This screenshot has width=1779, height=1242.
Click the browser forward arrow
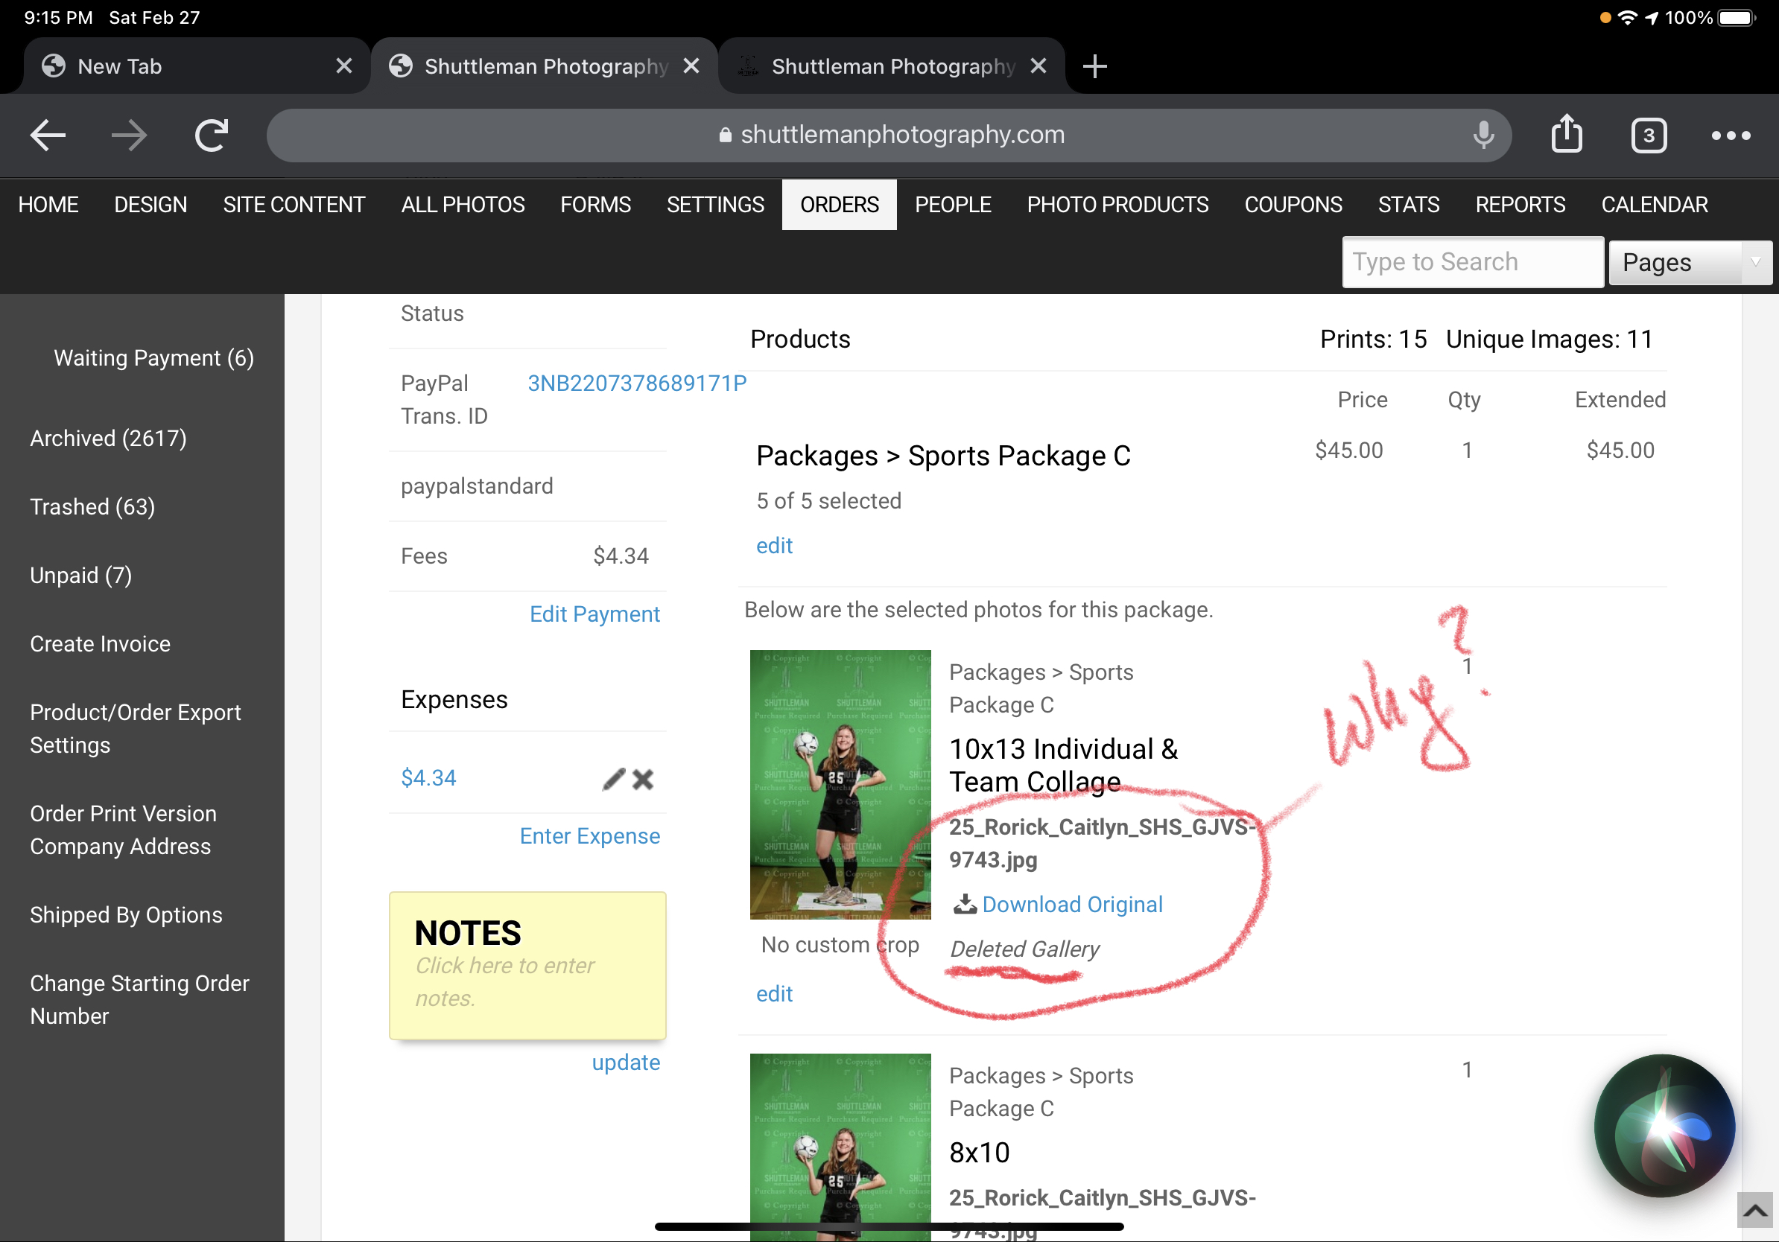129,136
